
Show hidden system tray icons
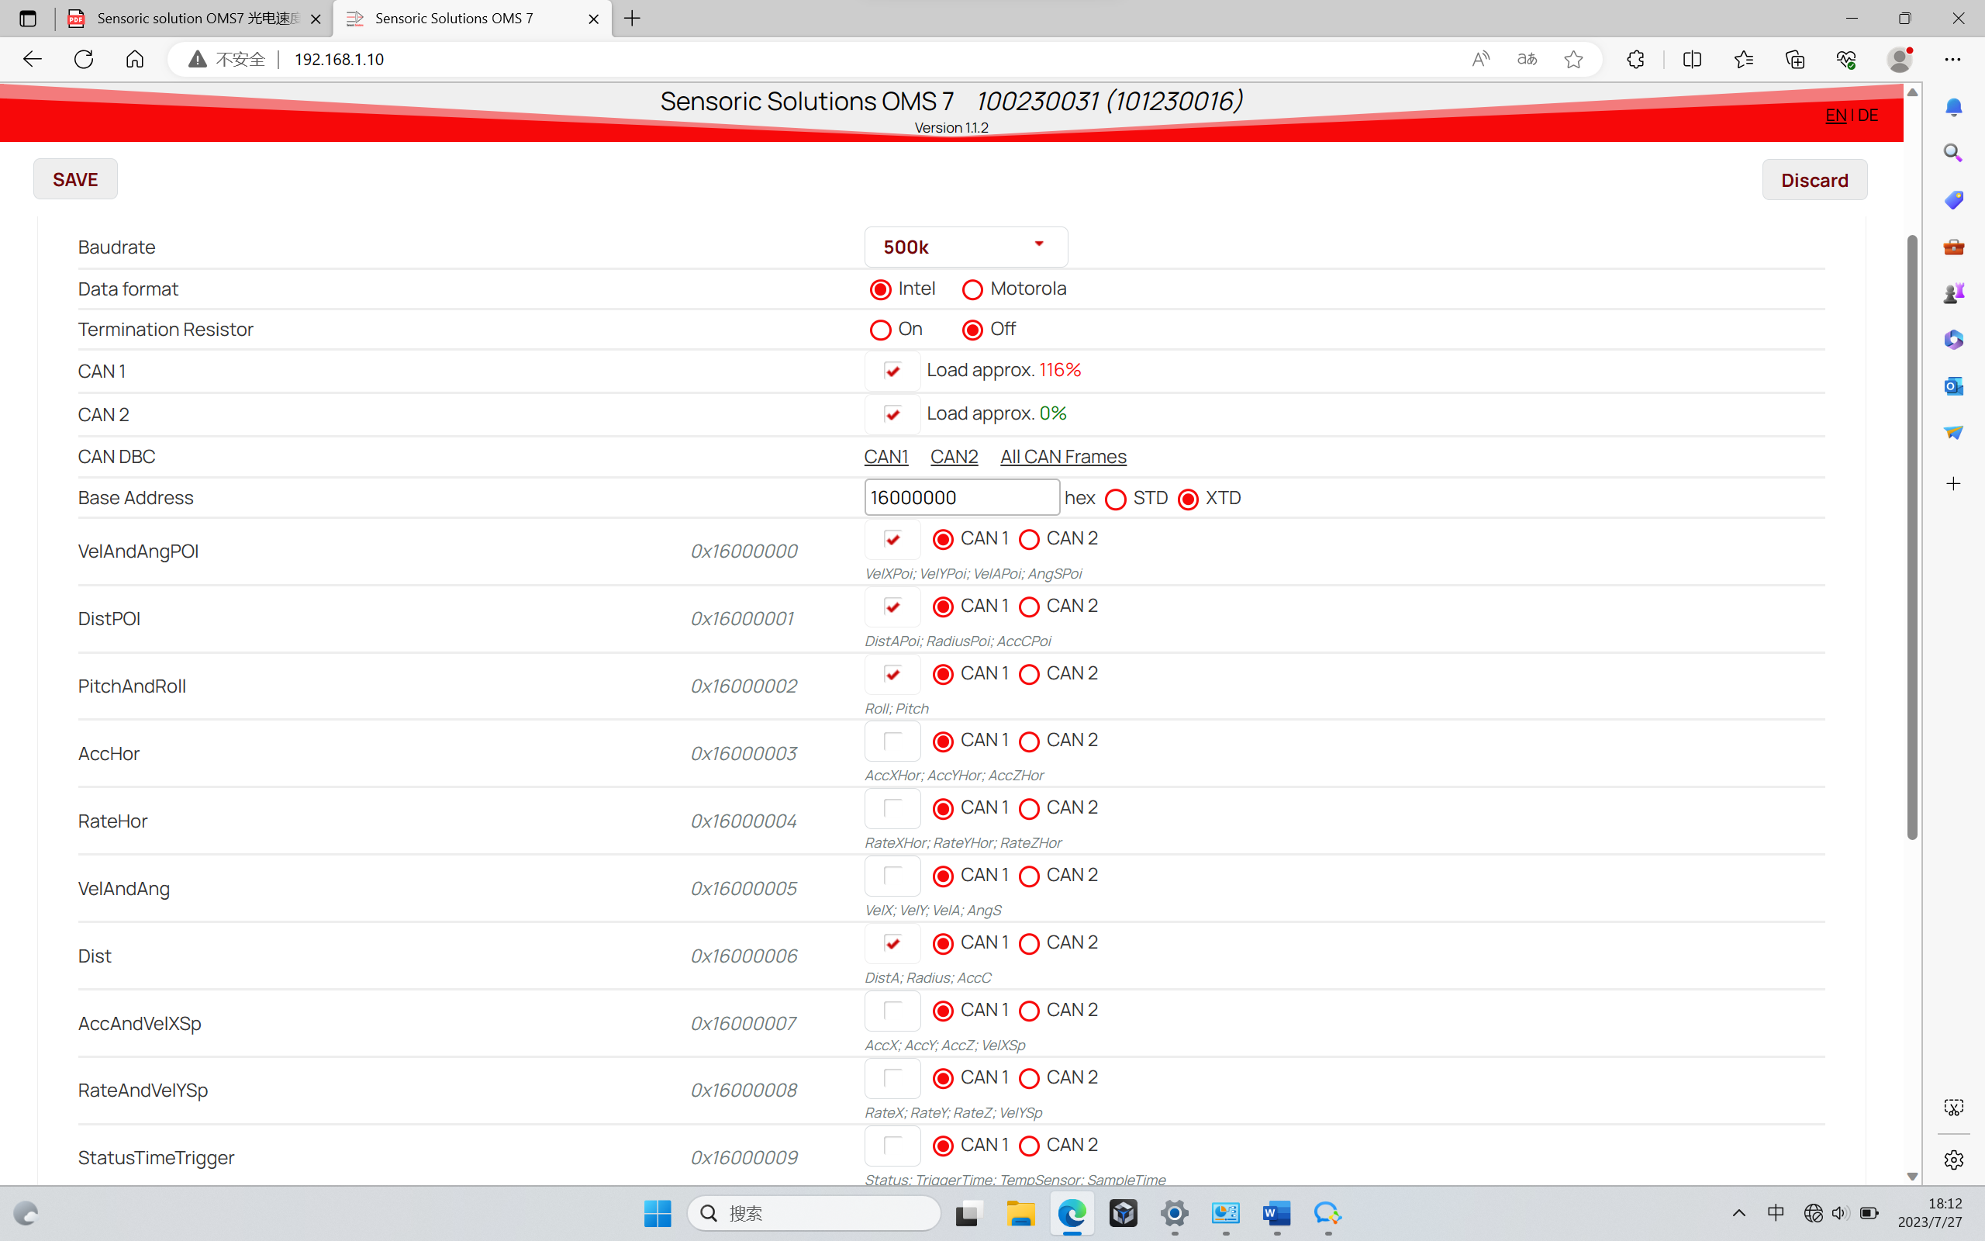point(1738,1213)
